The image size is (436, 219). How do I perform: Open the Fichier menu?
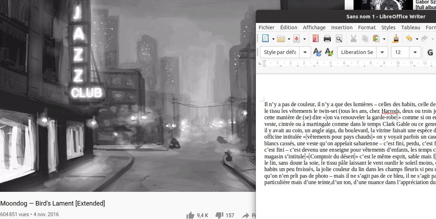click(x=266, y=27)
